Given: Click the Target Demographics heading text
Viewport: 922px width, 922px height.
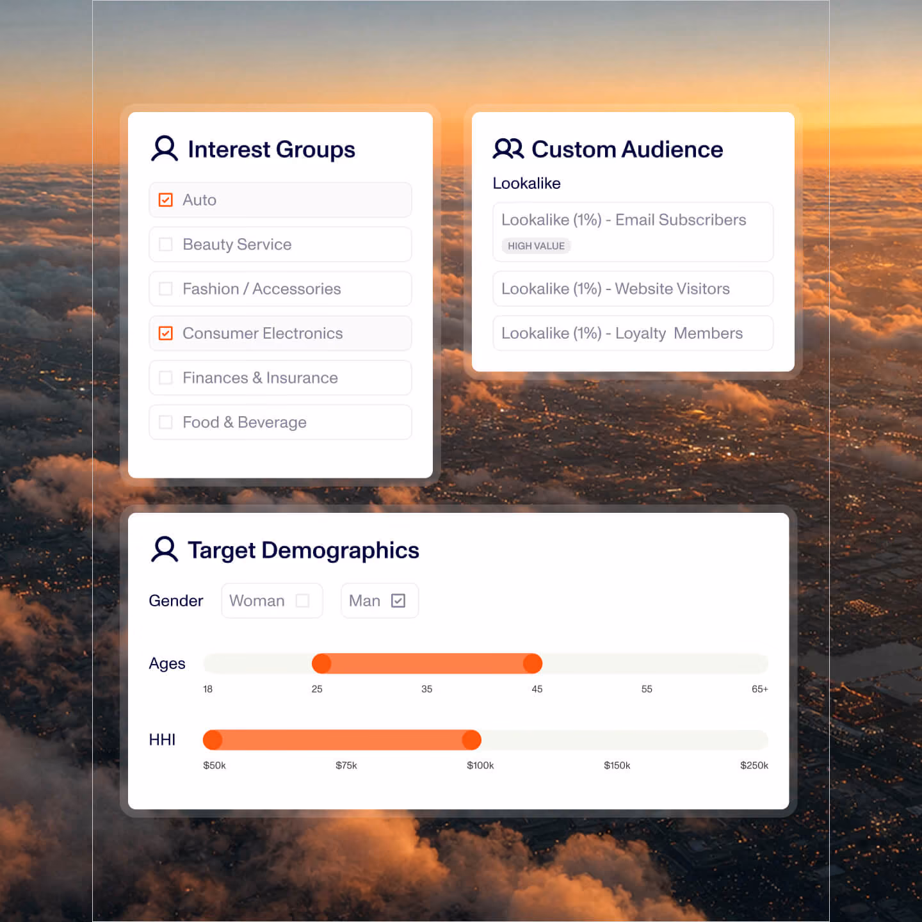Looking at the screenshot, I should (x=303, y=551).
